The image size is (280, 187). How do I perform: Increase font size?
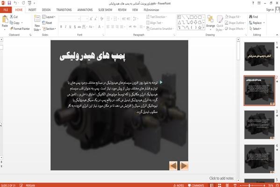pos(91,19)
